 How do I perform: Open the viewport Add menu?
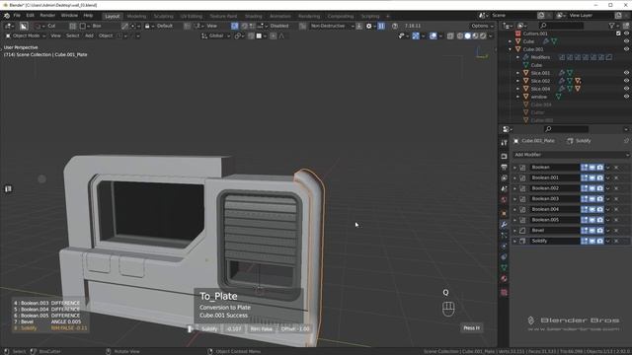[89, 35]
